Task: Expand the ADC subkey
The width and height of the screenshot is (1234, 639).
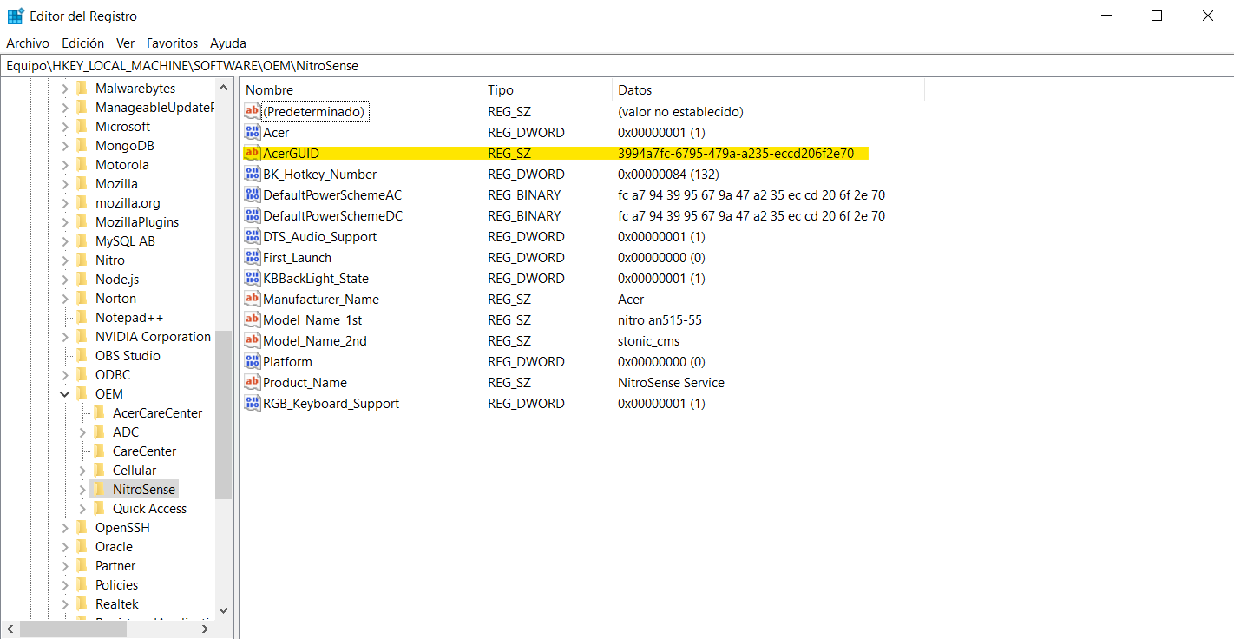Action: coord(82,431)
